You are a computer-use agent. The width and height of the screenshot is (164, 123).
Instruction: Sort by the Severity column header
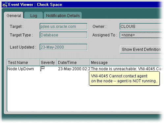tap(48, 63)
